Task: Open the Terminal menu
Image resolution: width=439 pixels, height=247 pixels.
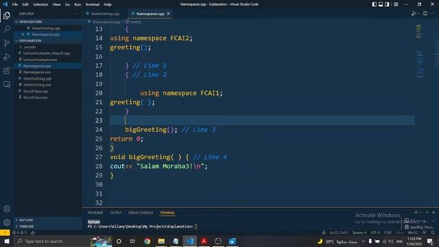Action: tap(92, 5)
